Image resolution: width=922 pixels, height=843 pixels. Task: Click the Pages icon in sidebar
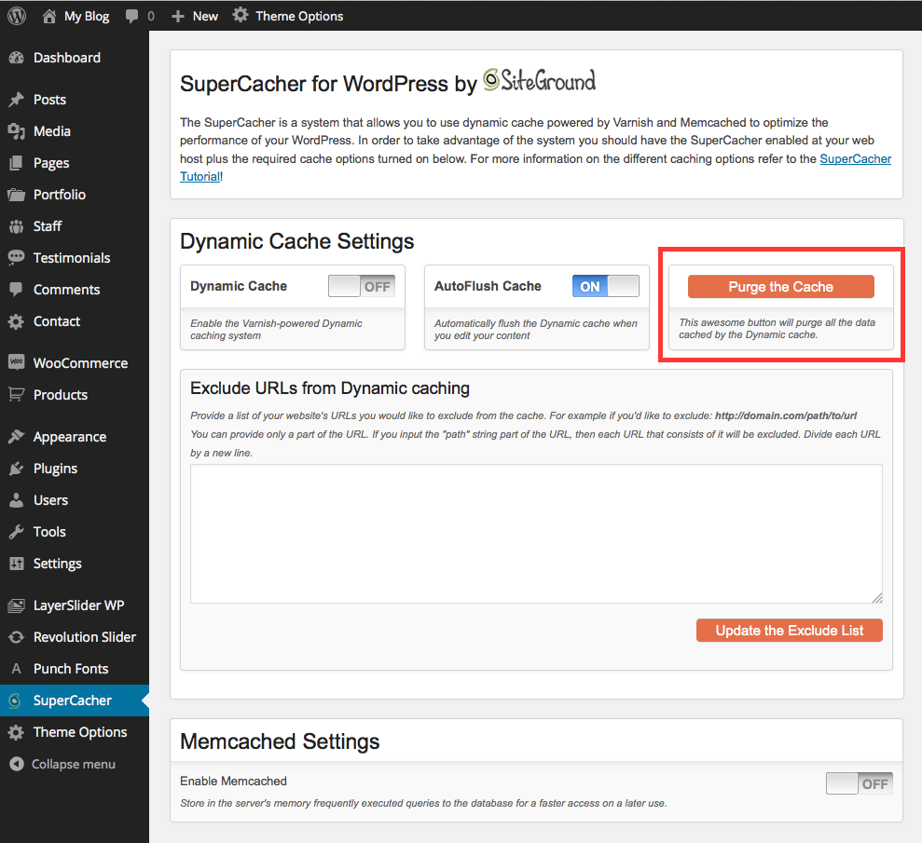(17, 163)
